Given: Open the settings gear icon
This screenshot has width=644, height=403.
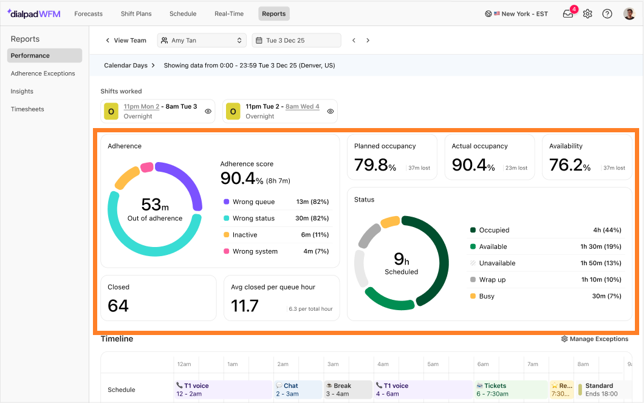Looking at the screenshot, I should pos(587,13).
